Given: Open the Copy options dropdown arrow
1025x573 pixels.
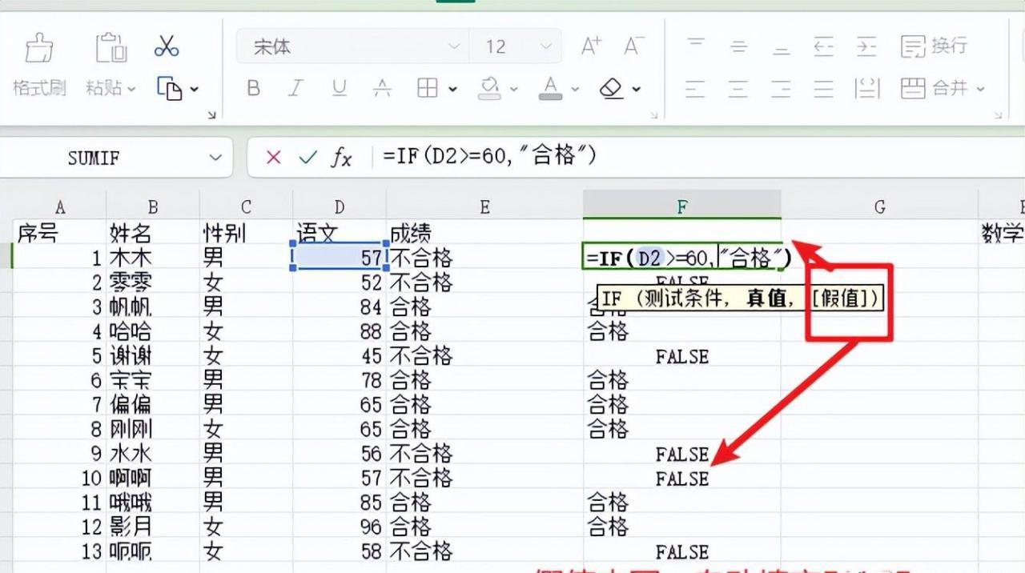Looking at the screenshot, I should coord(193,90).
